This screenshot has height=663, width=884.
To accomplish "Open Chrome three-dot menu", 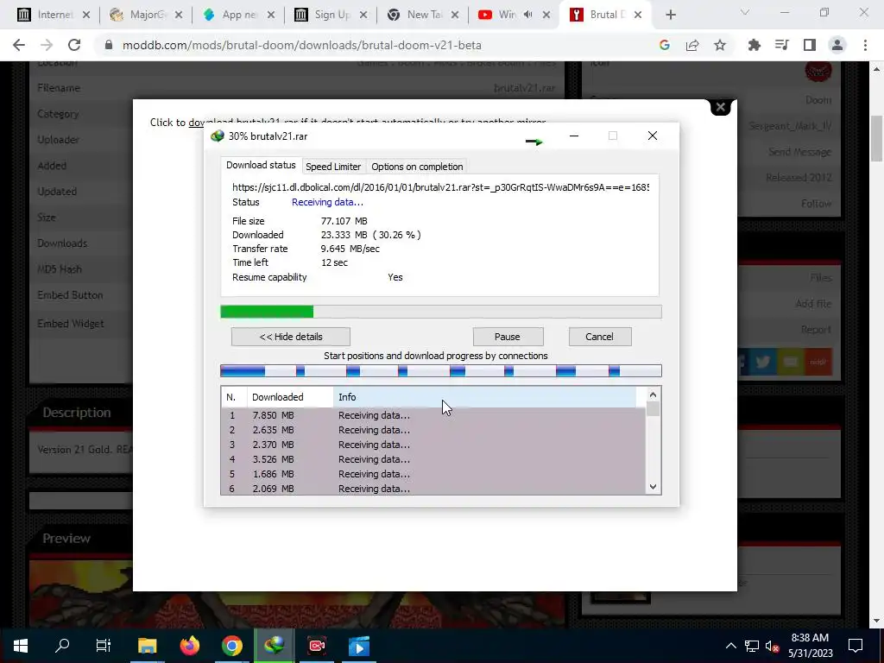I will pos(865,45).
